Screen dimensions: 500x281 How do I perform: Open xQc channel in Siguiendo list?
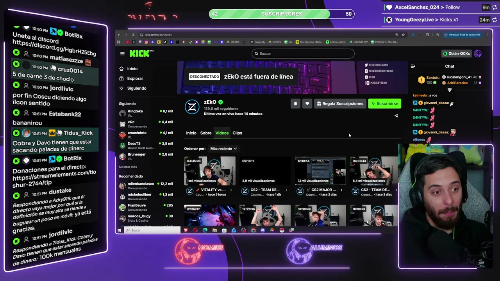click(x=146, y=124)
